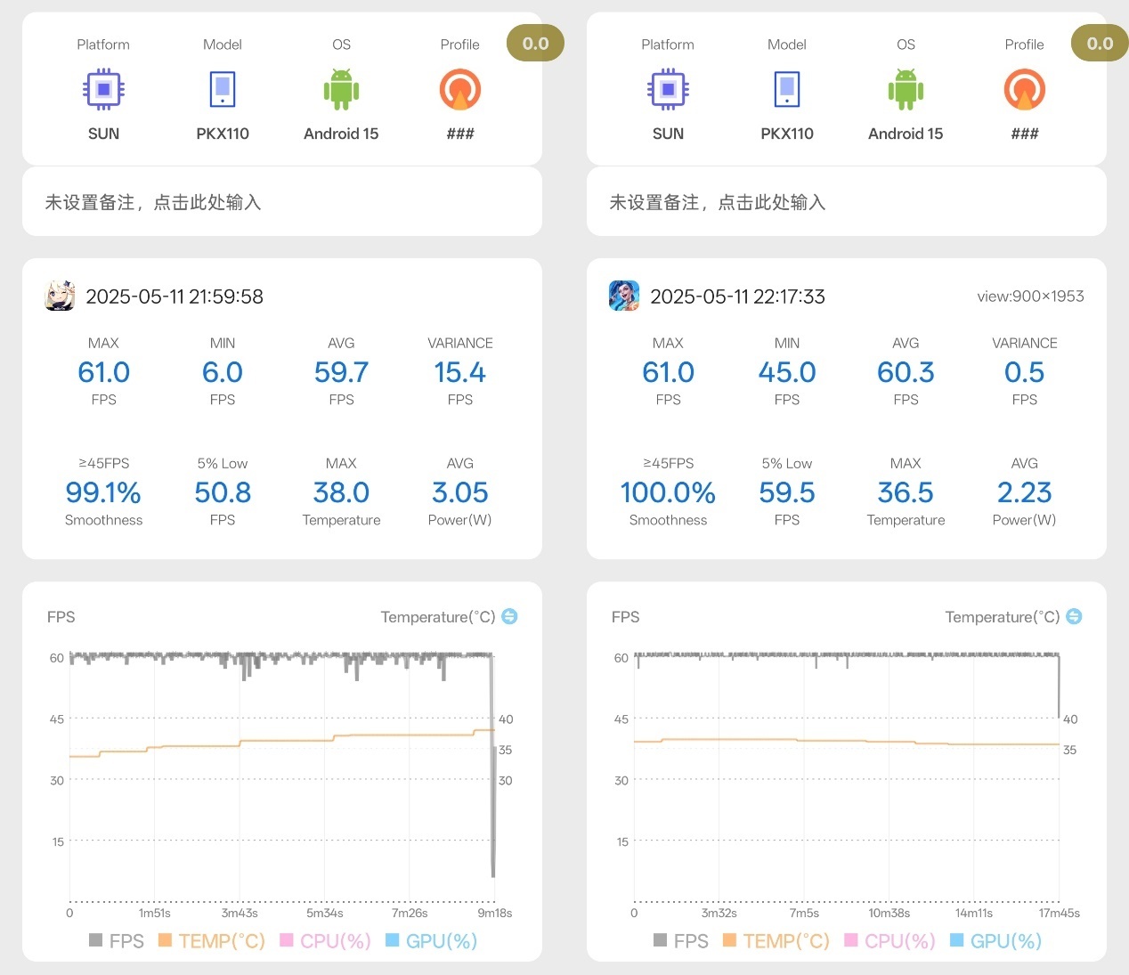The image size is (1129, 975).
Task: Click the PKX110 phone model icon in right report
Action: point(787,89)
